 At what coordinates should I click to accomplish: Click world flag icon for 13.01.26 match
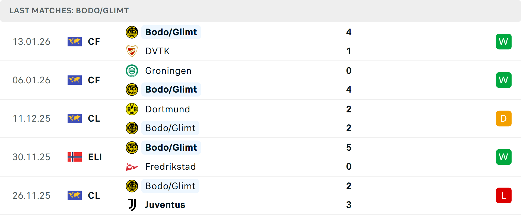point(75,42)
